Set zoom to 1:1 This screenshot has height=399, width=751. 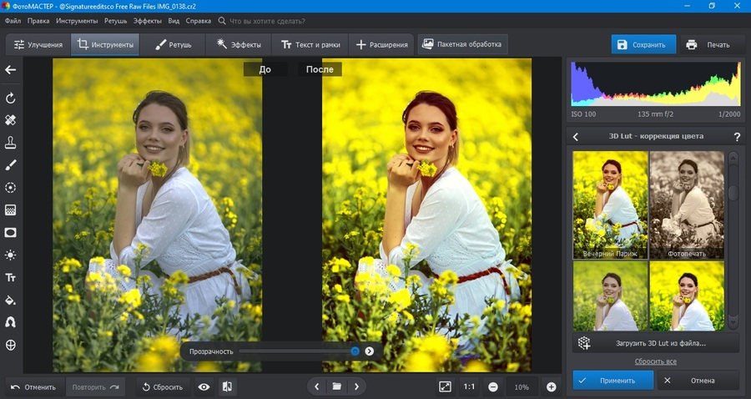point(469,386)
